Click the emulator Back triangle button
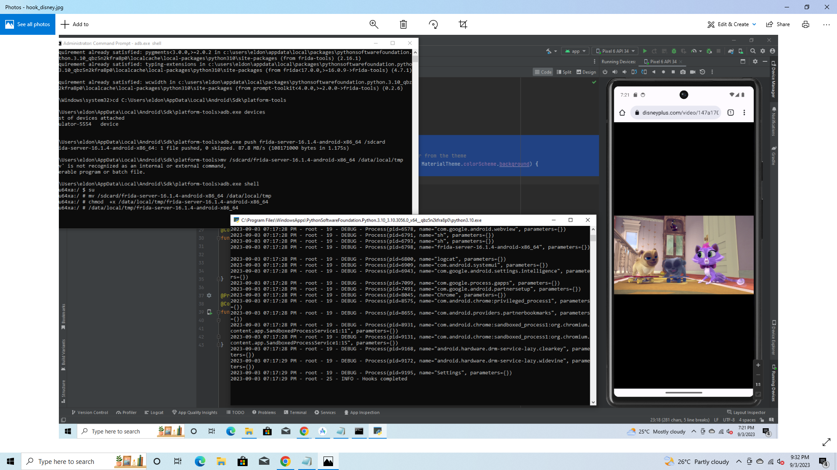Screen dimensions: 837x470 pos(653,72)
